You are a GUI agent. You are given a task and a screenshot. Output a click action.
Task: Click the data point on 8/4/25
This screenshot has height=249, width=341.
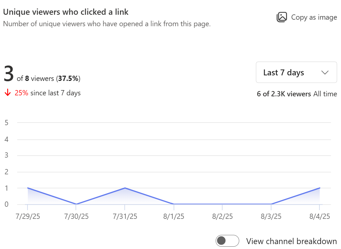[x=320, y=188]
